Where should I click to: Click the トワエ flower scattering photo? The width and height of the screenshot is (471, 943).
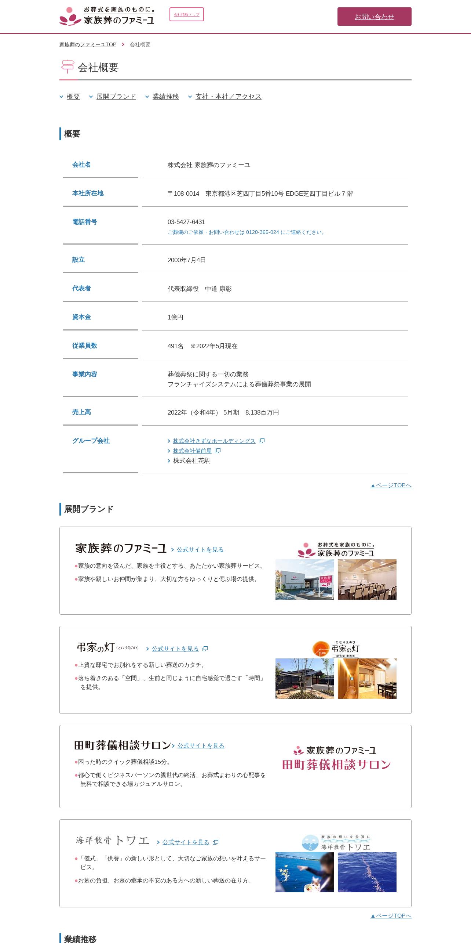point(304,872)
